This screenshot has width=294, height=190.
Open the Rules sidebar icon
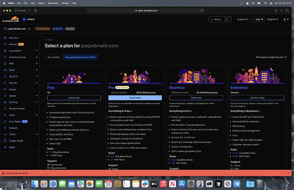5,115
